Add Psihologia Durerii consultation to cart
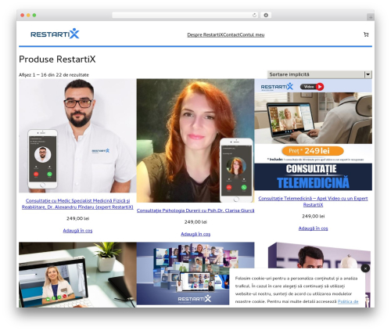The height and width of the screenshot is (331, 391). [x=195, y=234]
